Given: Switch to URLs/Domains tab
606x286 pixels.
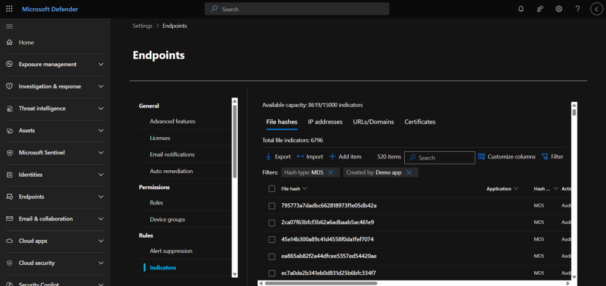Looking at the screenshot, I should click(373, 122).
